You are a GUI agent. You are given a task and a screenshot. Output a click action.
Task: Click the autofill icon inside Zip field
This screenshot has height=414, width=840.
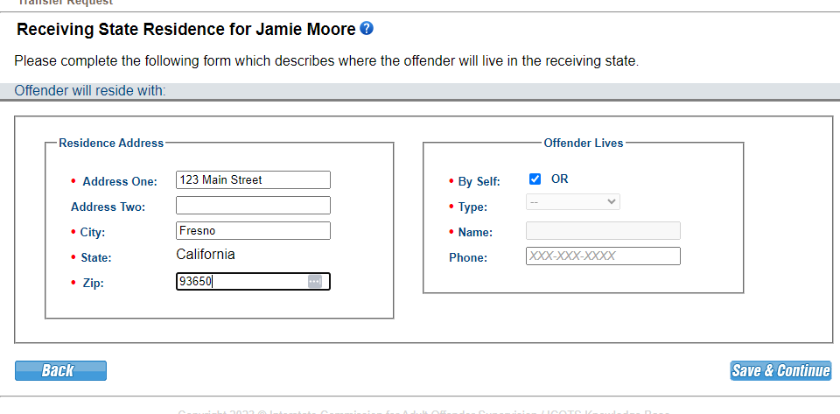point(315,281)
